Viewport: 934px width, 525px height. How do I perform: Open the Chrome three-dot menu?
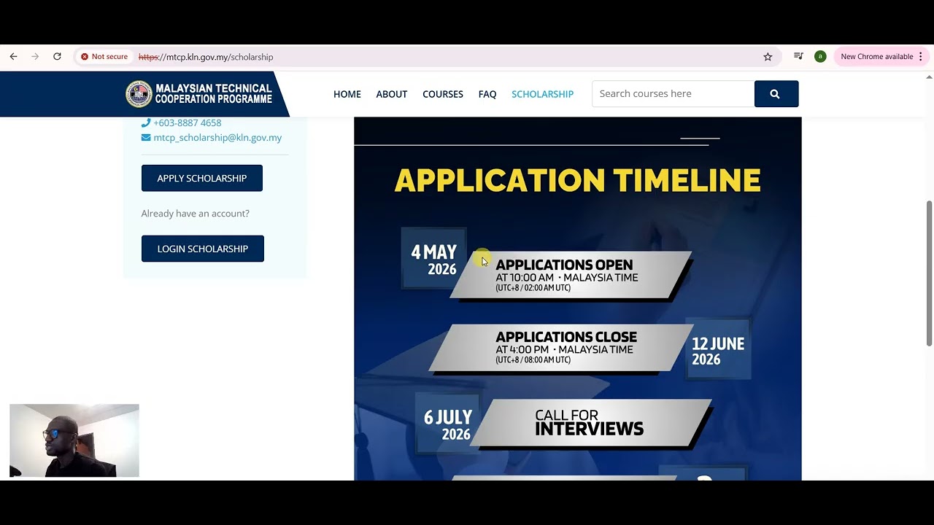pyautogui.click(x=921, y=56)
